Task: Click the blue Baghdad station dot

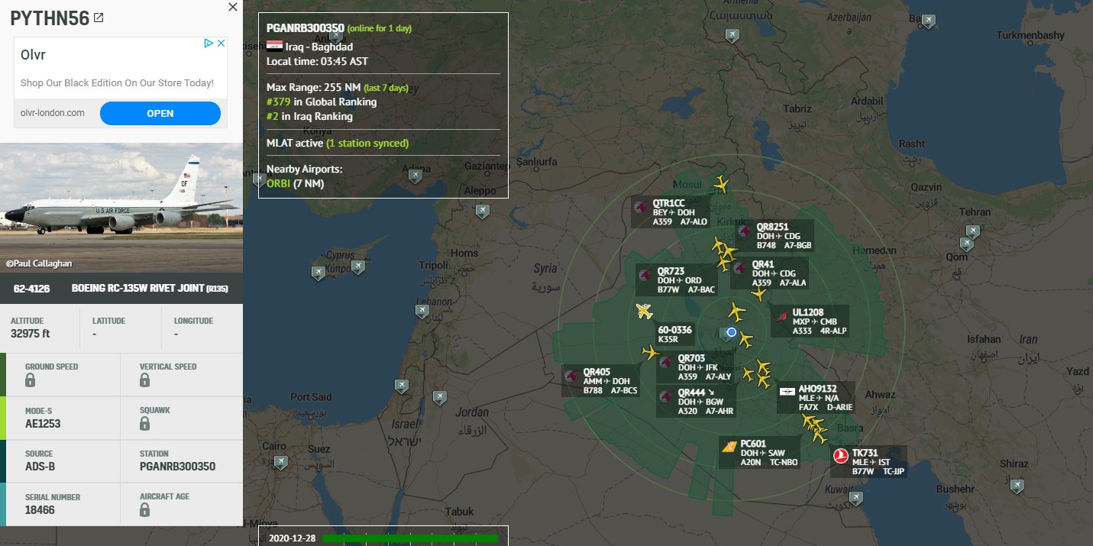Action: 731,332
